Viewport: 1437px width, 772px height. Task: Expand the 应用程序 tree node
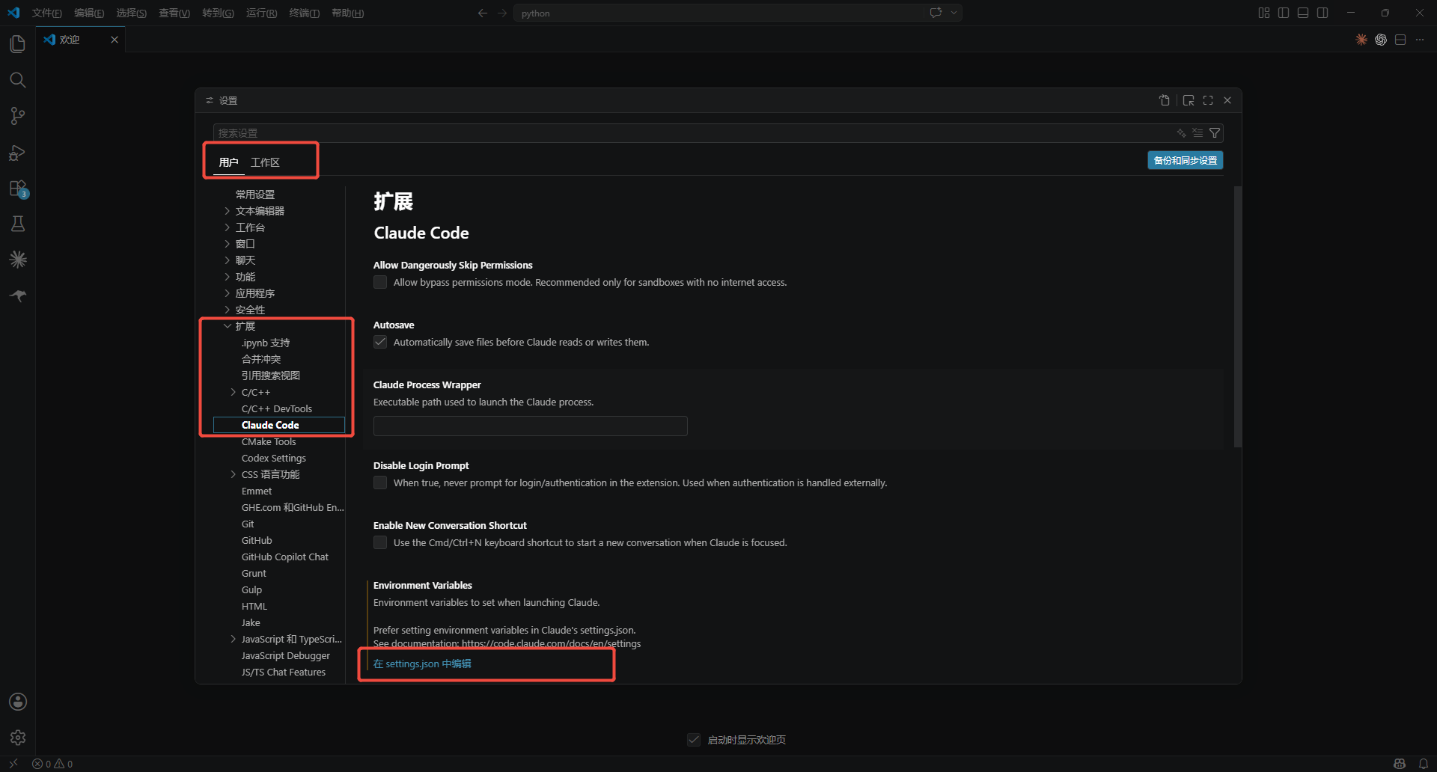pos(228,293)
